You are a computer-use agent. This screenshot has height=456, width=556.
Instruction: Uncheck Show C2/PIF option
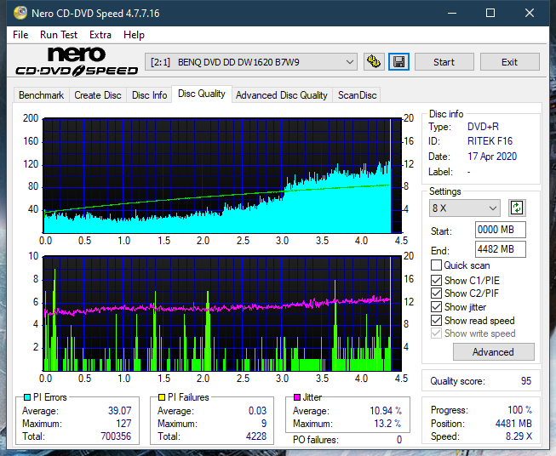436,294
